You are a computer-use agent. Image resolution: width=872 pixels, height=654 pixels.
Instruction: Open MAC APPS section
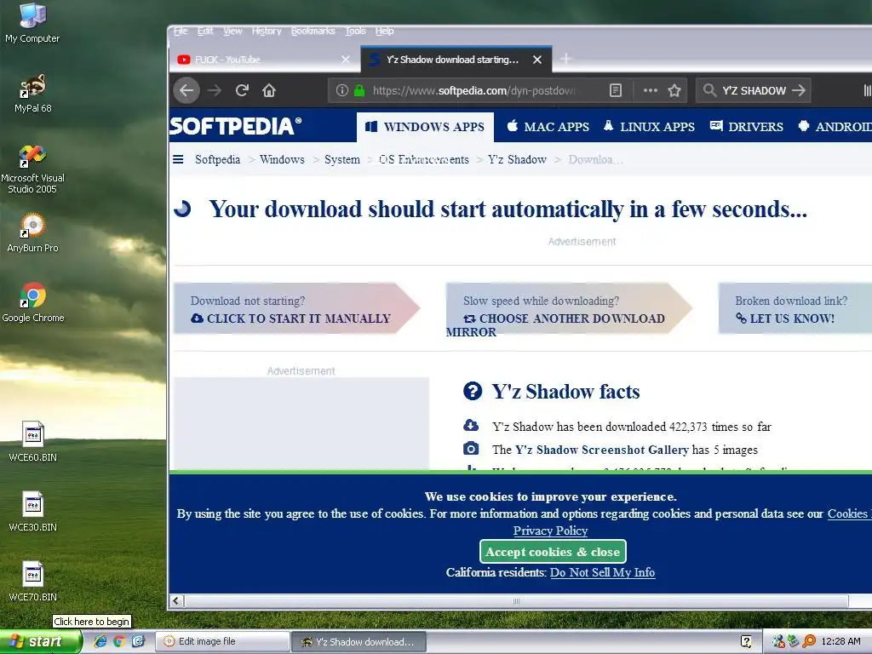[548, 127]
